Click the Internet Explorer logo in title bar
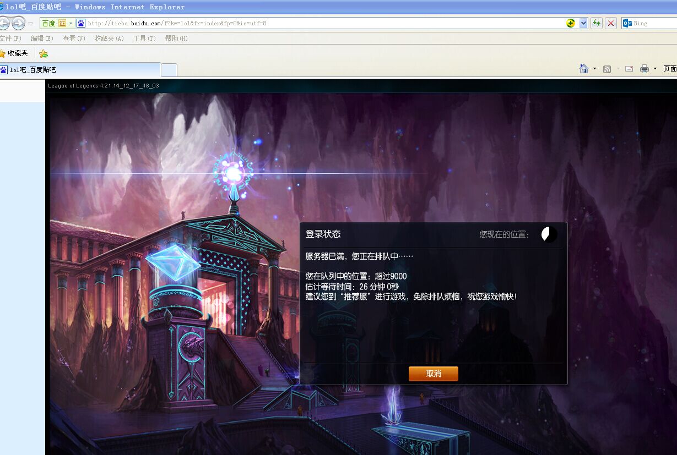Screen dimensions: 677x455 pyautogui.click(x=2, y=7)
